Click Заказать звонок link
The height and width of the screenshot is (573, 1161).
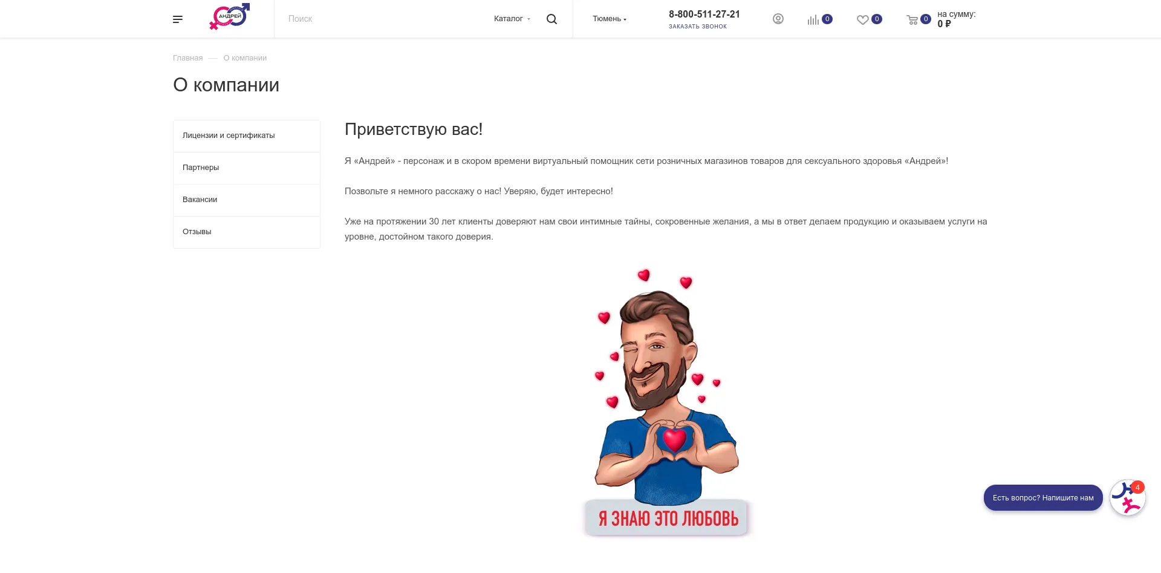pyautogui.click(x=698, y=27)
